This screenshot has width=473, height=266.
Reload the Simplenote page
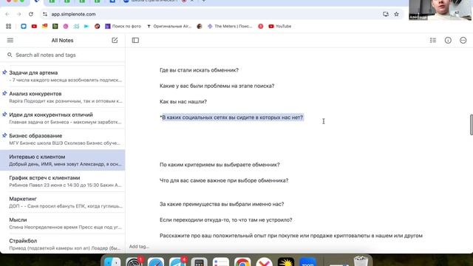pos(31,14)
